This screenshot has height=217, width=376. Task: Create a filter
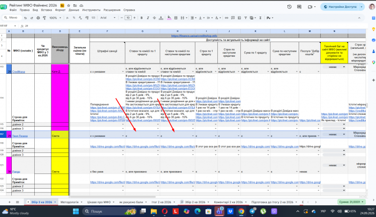pyautogui.click(x=246, y=18)
